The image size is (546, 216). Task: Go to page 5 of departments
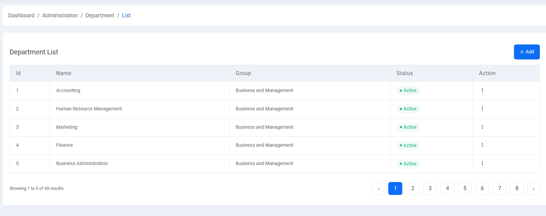[x=465, y=188]
